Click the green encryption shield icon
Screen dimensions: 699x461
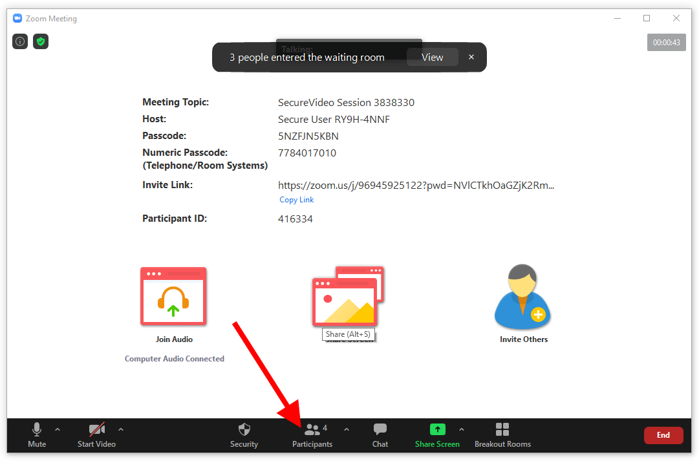(41, 41)
